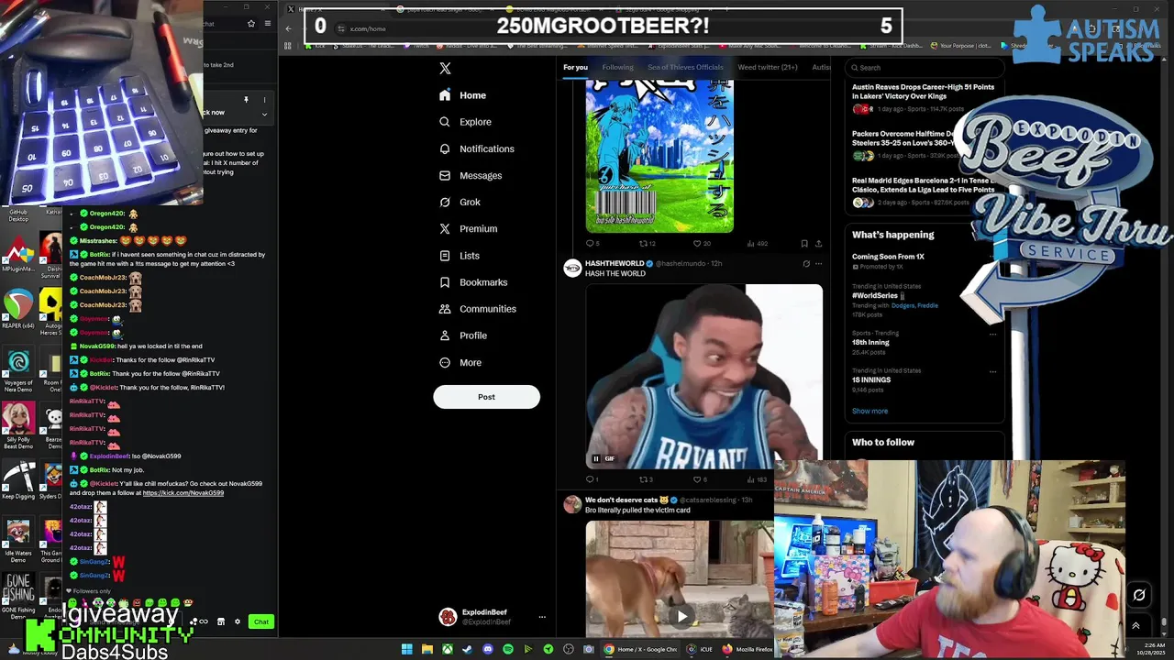Like the HASHTHEWORLD GIF post
1174x660 pixels.
coord(700,479)
